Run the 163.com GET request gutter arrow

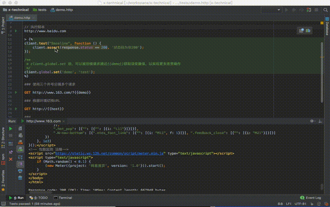16,92
